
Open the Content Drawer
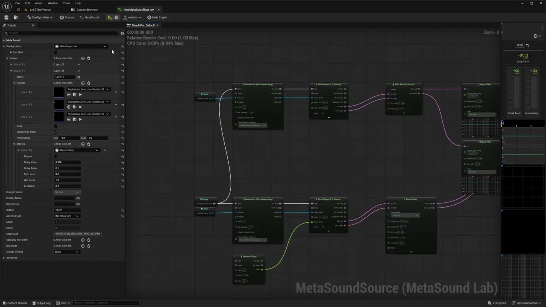pos(15,303)
